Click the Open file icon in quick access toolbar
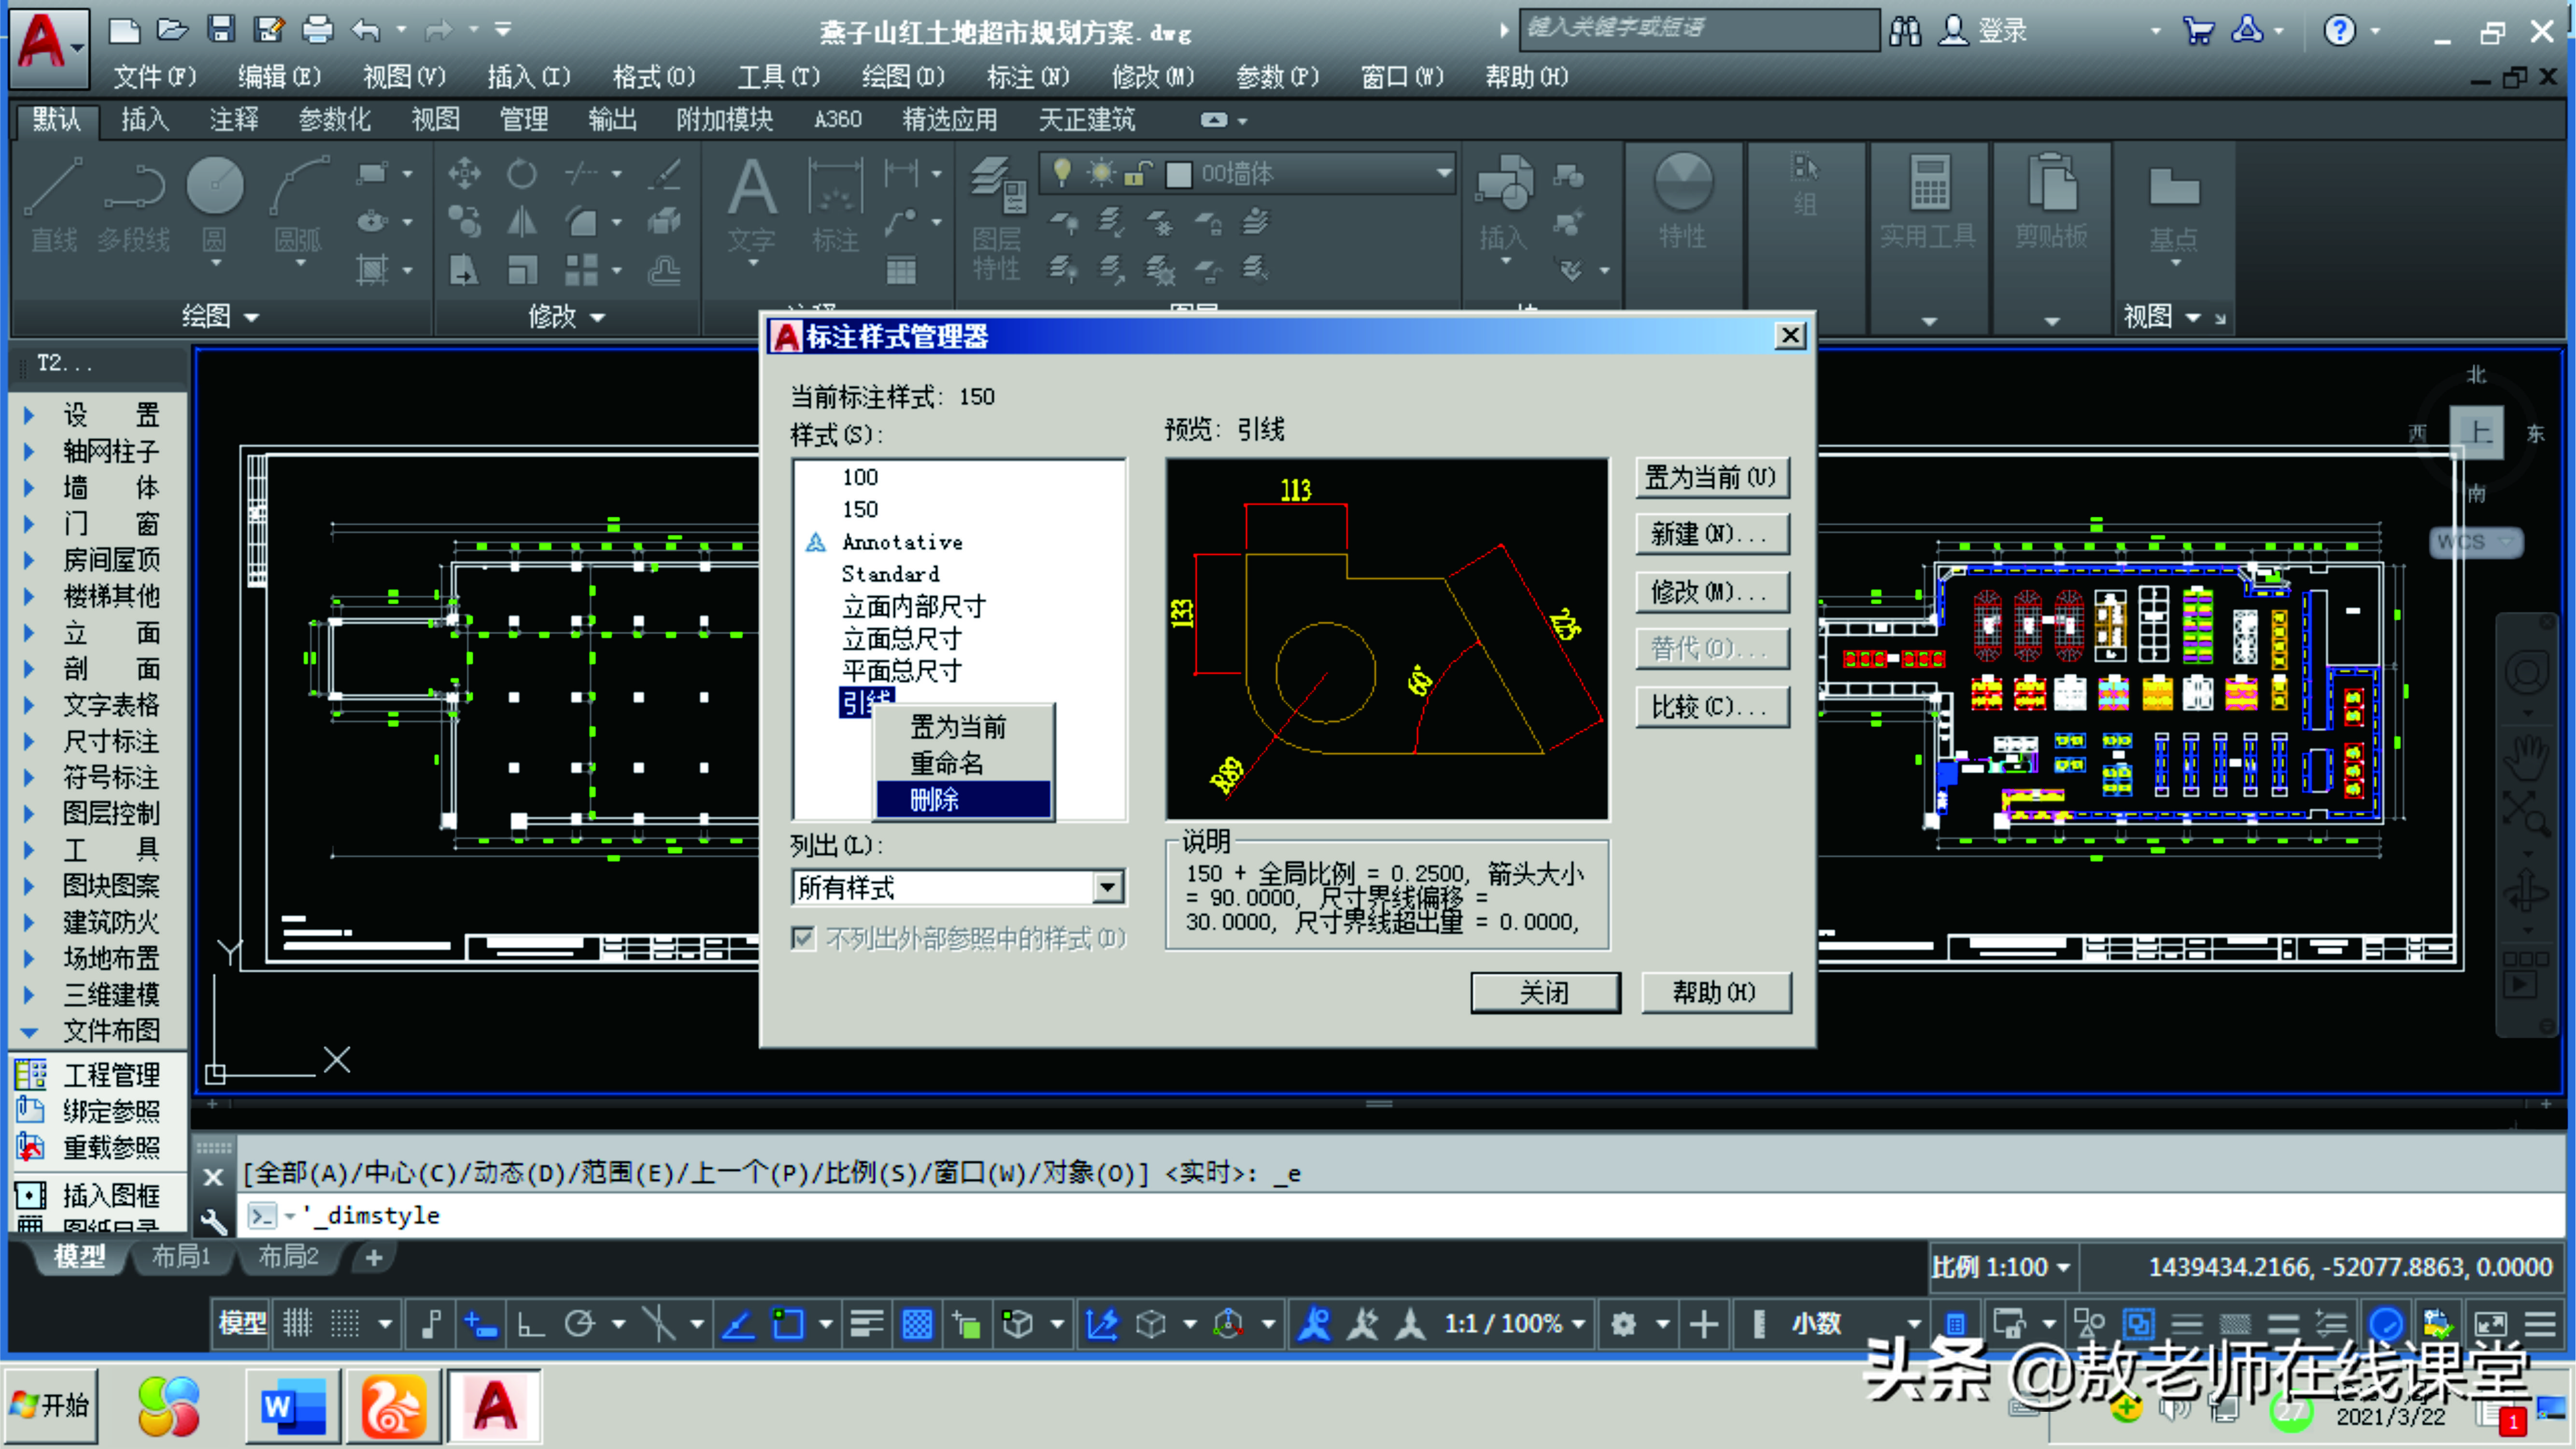2576x1449 pixels. (x=171, y=30)
